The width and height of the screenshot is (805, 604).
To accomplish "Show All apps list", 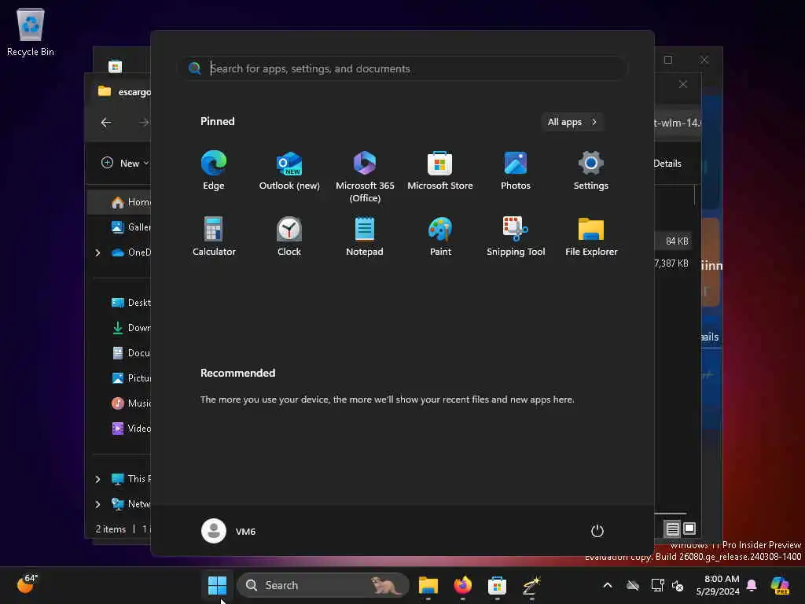I will tap(572, 122).
